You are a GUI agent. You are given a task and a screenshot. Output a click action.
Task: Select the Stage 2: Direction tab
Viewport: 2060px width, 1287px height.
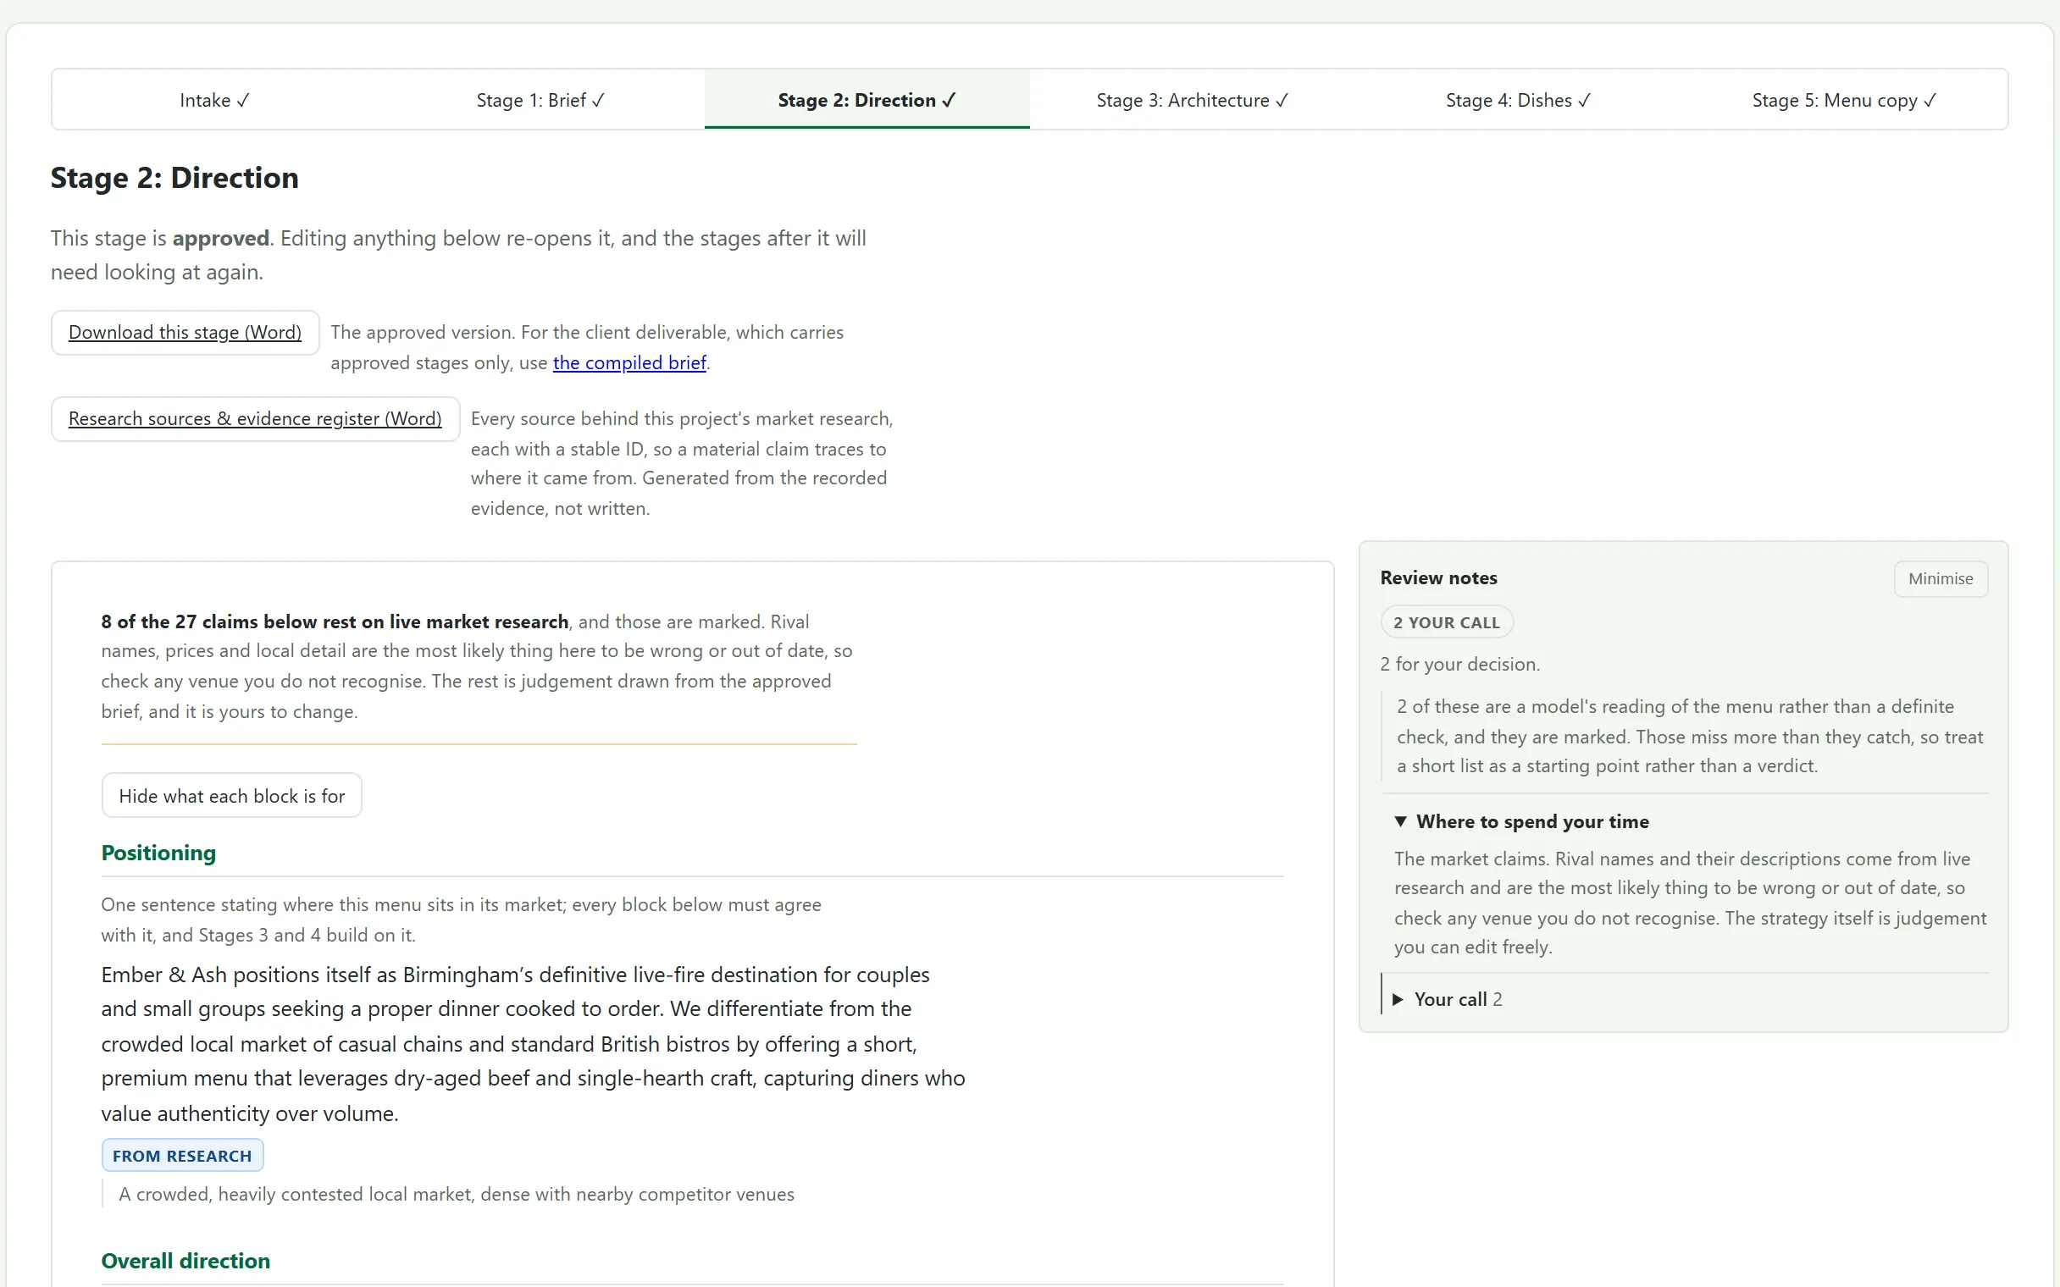point(867,100)
